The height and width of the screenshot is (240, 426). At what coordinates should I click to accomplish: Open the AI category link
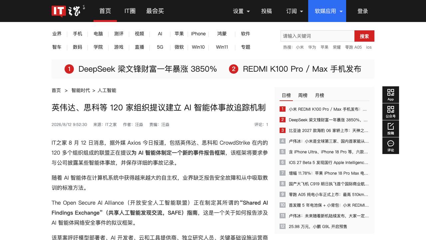click(160, 34)
